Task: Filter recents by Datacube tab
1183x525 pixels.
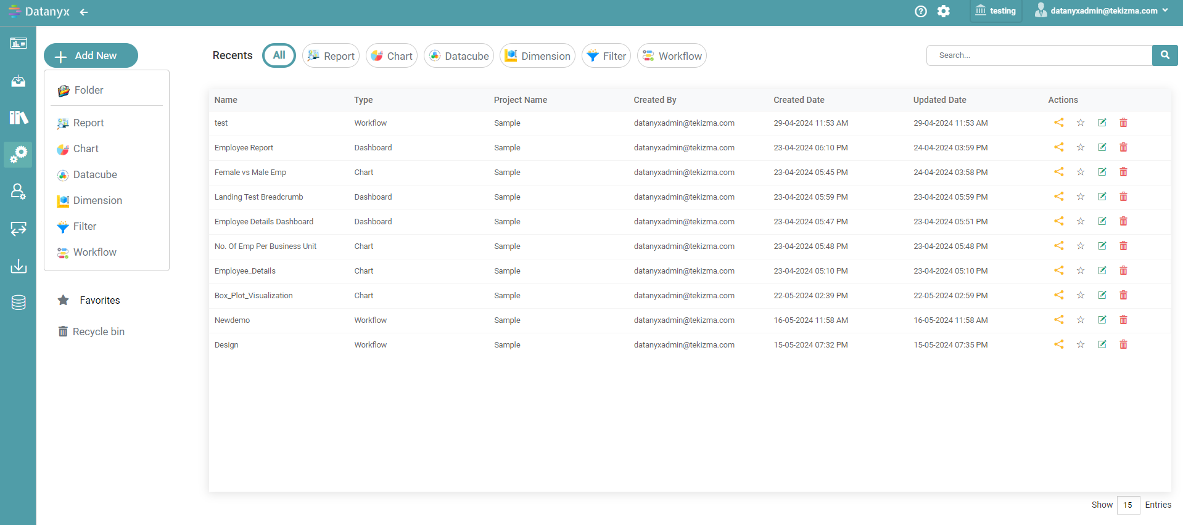Action: point(458,56)
